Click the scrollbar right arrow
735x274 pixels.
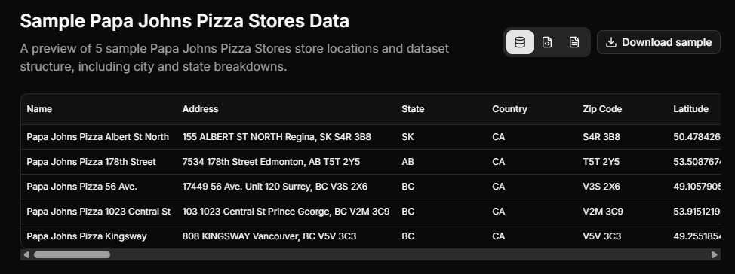(715, 255)
